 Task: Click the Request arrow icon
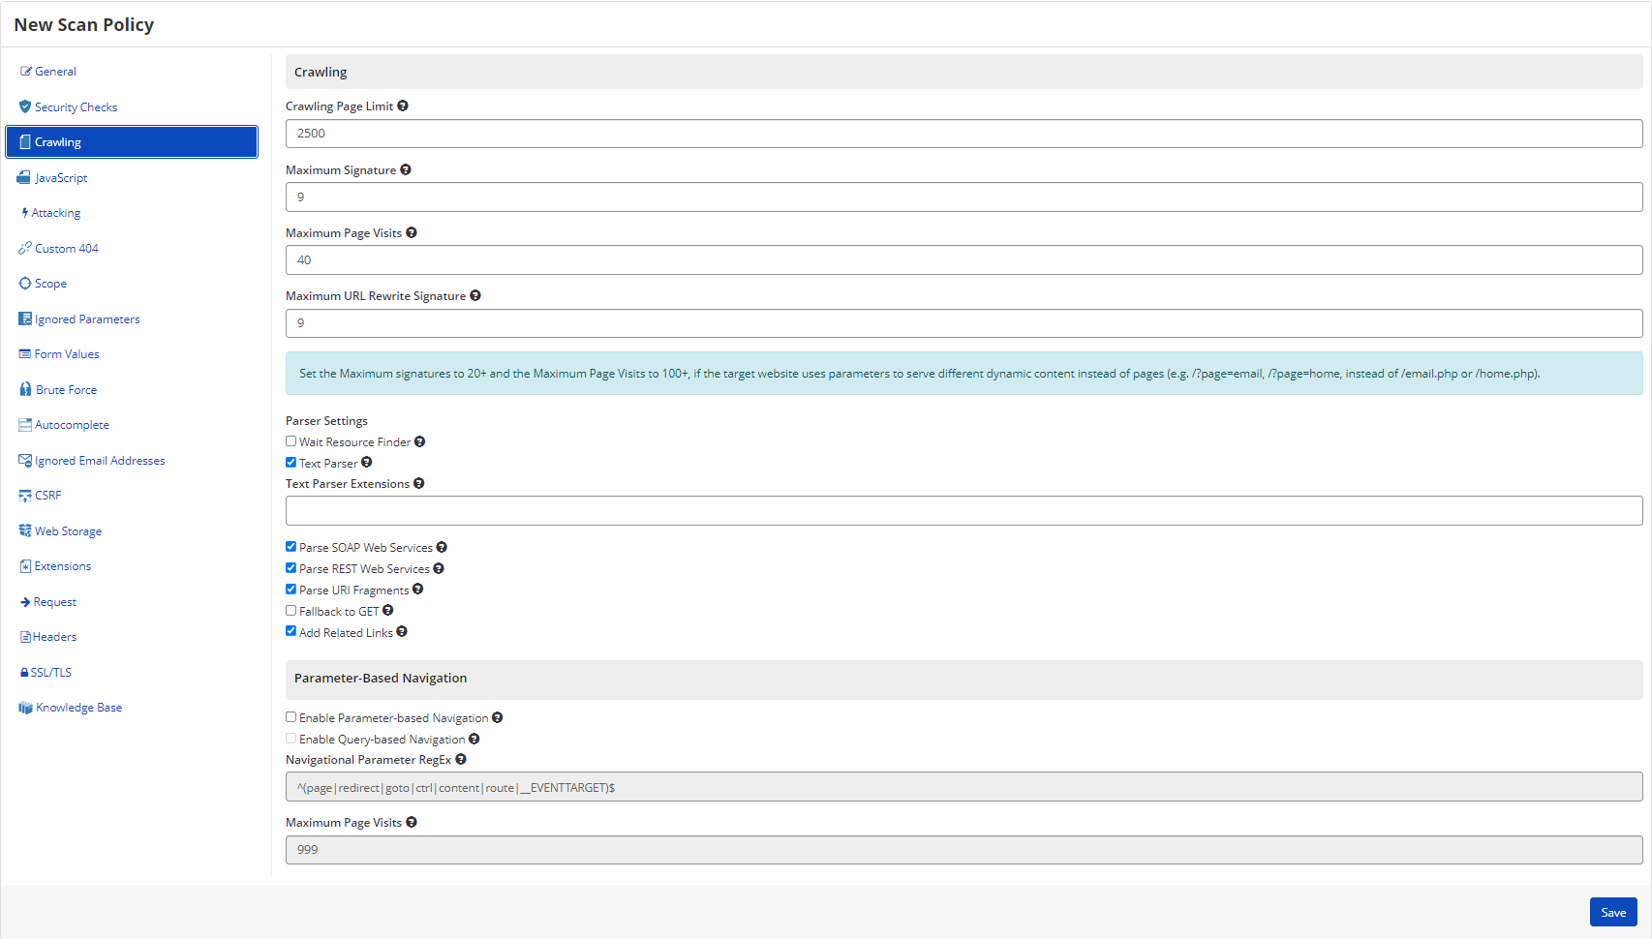click(24, 601)
